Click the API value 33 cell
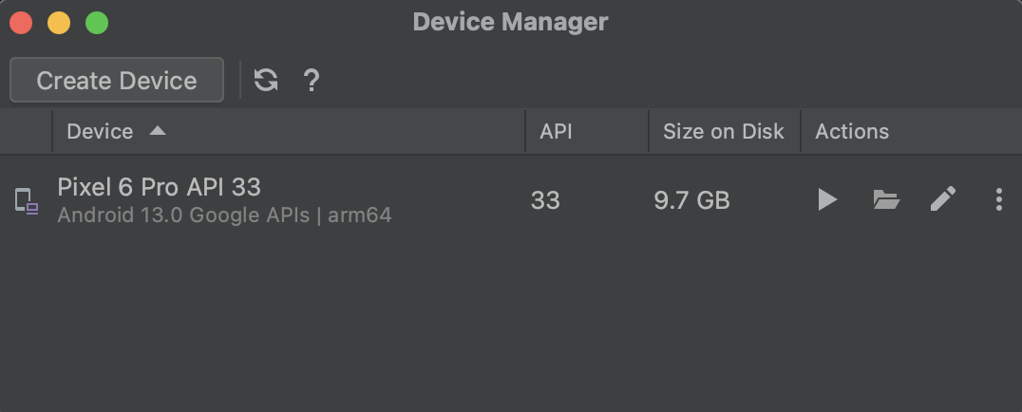 [x=545, y=200]
